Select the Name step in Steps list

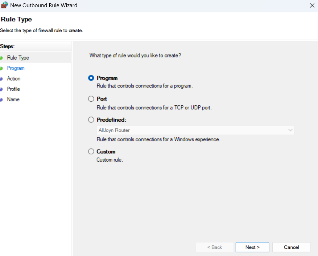click(13, 99)
